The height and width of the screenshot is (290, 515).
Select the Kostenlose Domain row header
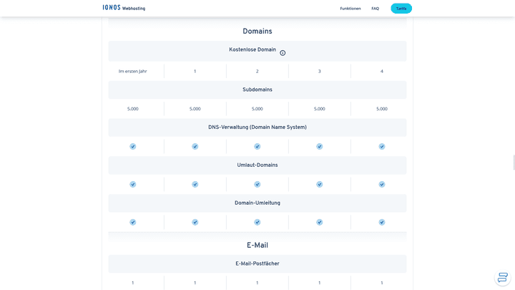point(252,50)
